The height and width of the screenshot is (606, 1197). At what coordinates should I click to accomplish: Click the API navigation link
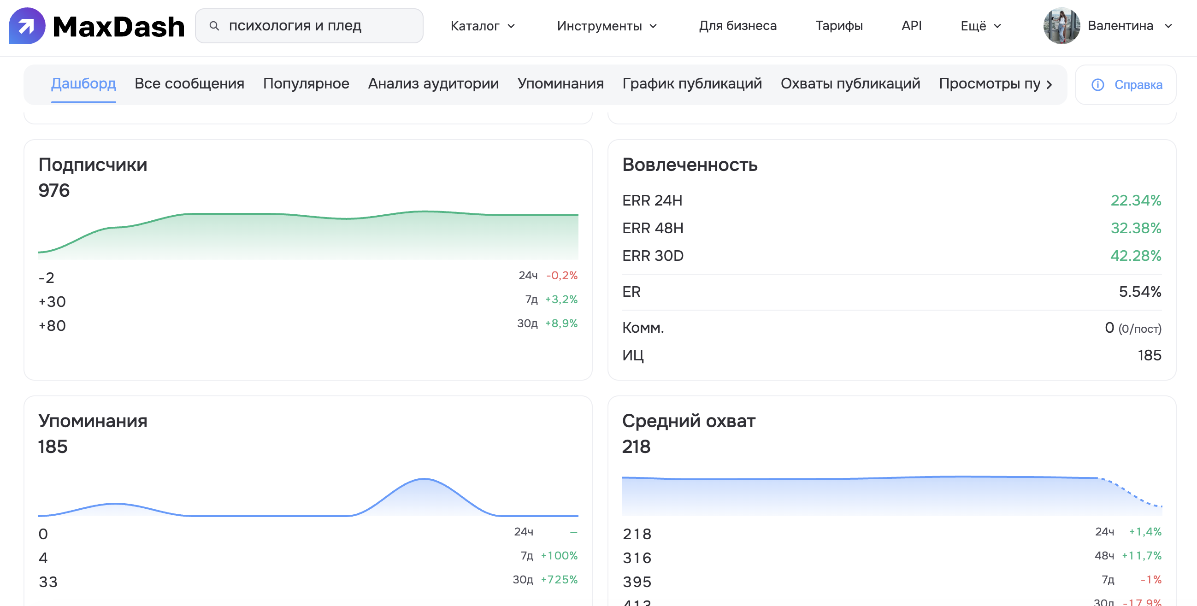(911, 26)
